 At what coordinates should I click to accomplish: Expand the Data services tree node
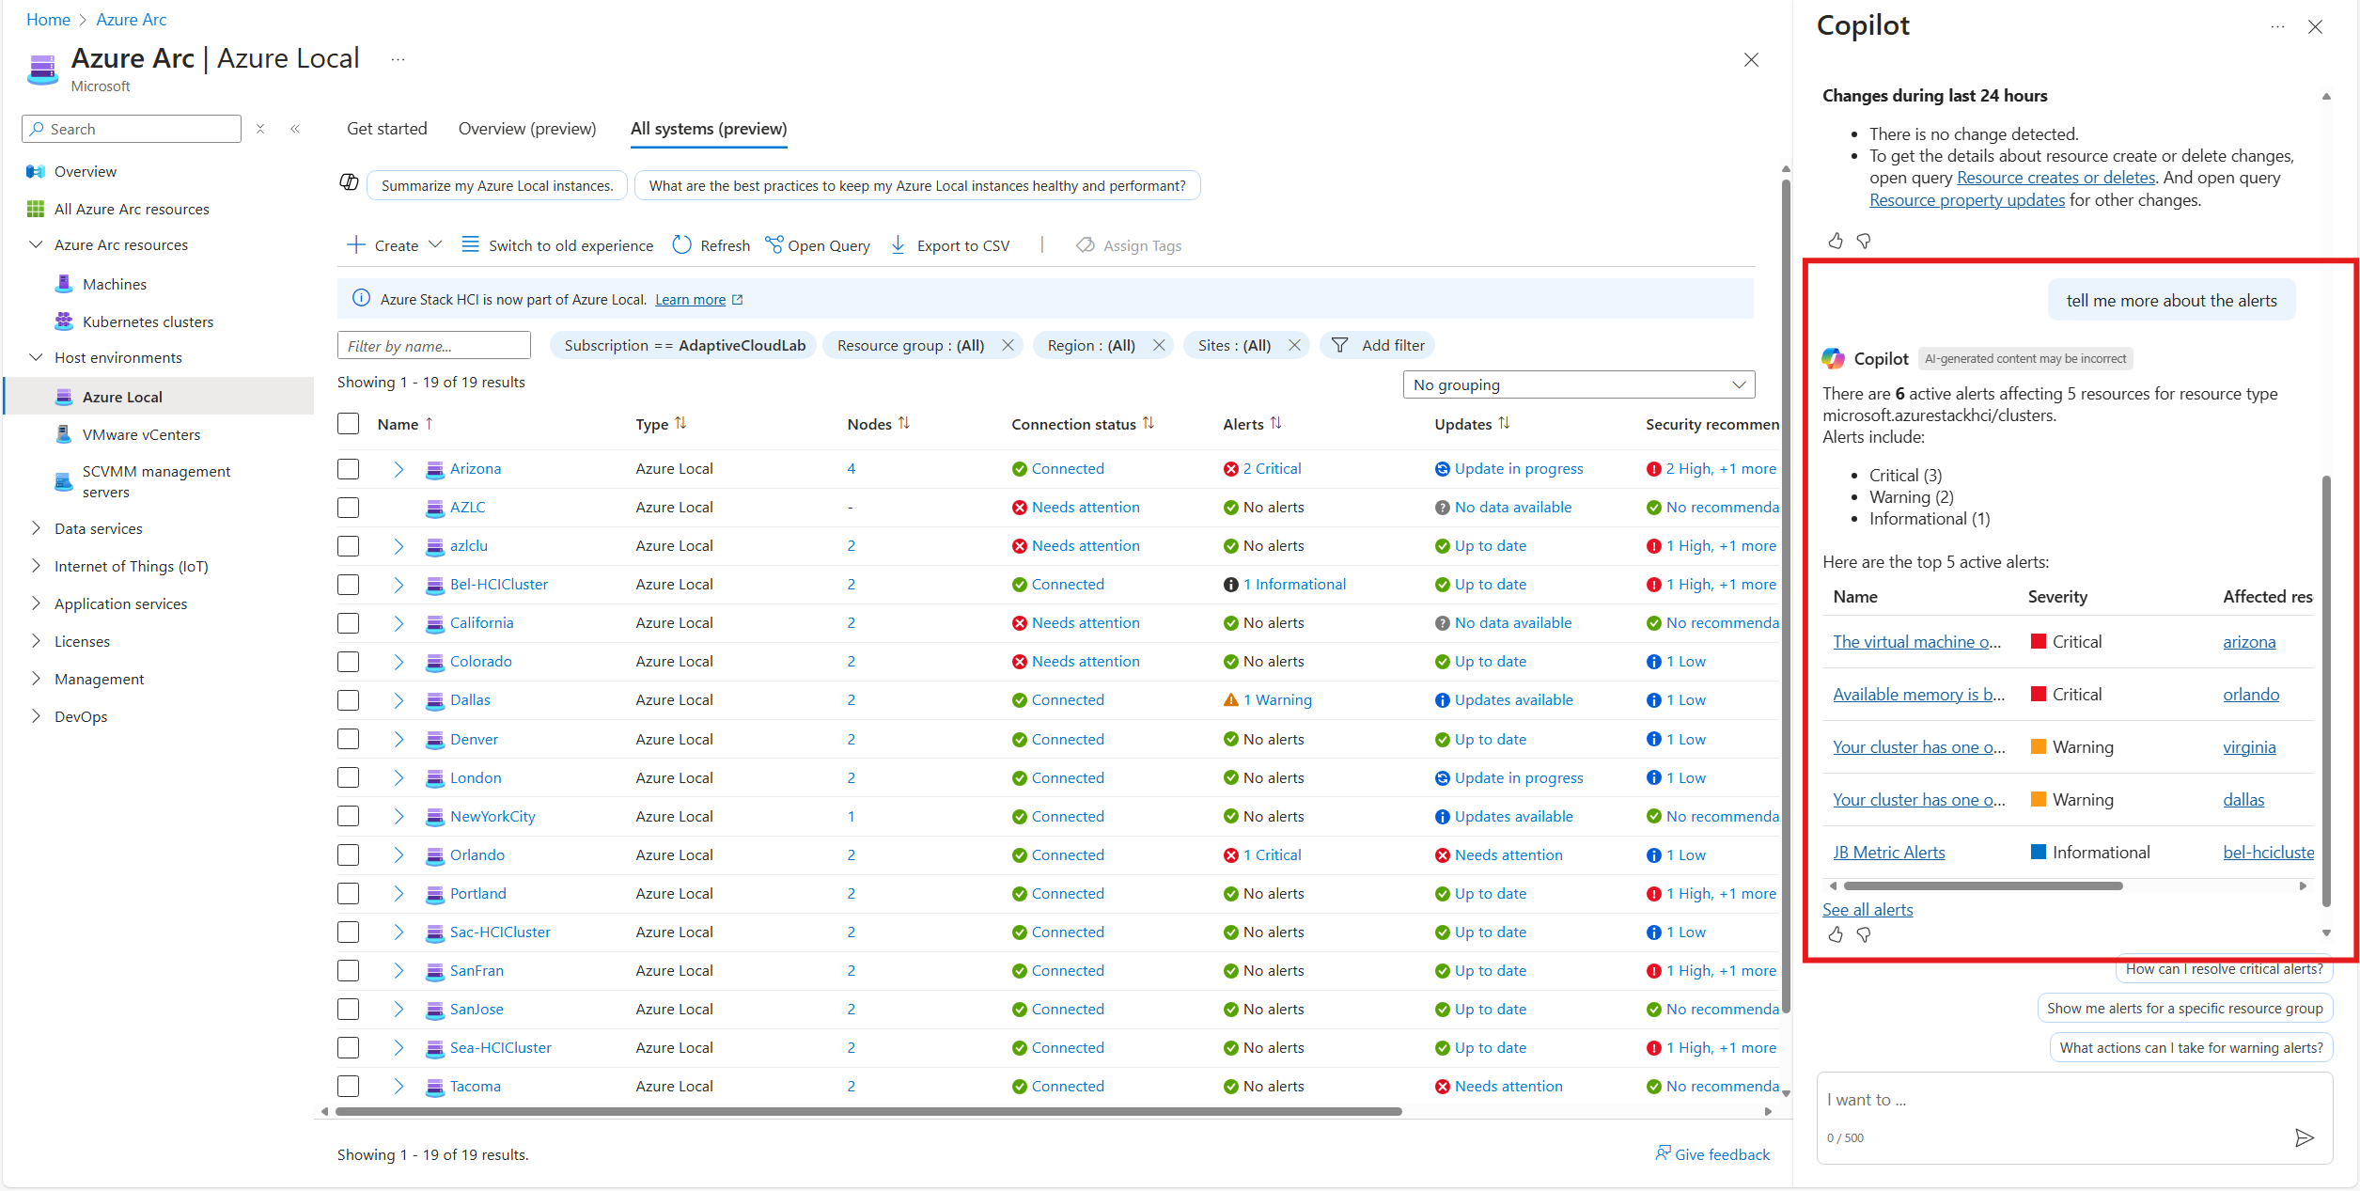point(36,528)
